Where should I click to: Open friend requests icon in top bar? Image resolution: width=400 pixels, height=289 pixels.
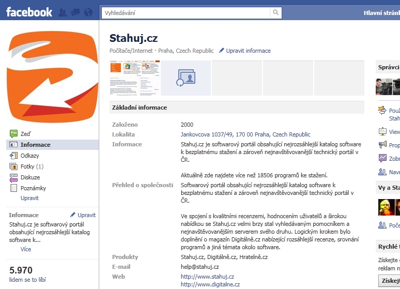63,12
